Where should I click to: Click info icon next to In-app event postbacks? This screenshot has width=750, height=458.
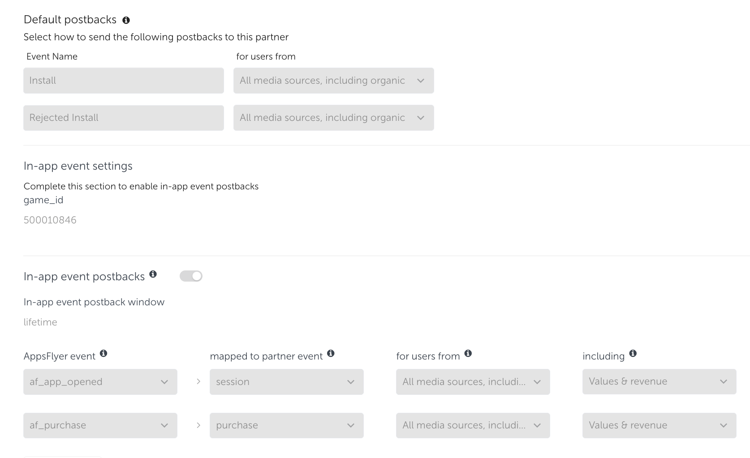[x=153, y=274]
